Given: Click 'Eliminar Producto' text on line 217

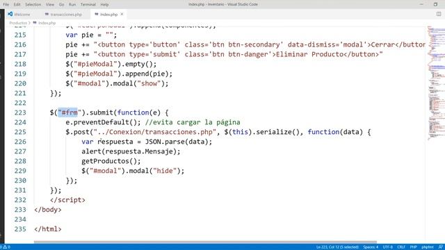Looking at the screenshot, I should (309, 54).
